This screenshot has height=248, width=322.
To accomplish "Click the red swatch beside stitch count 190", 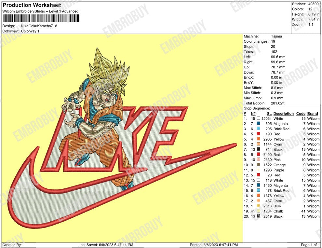I will (x=258, y=134).
